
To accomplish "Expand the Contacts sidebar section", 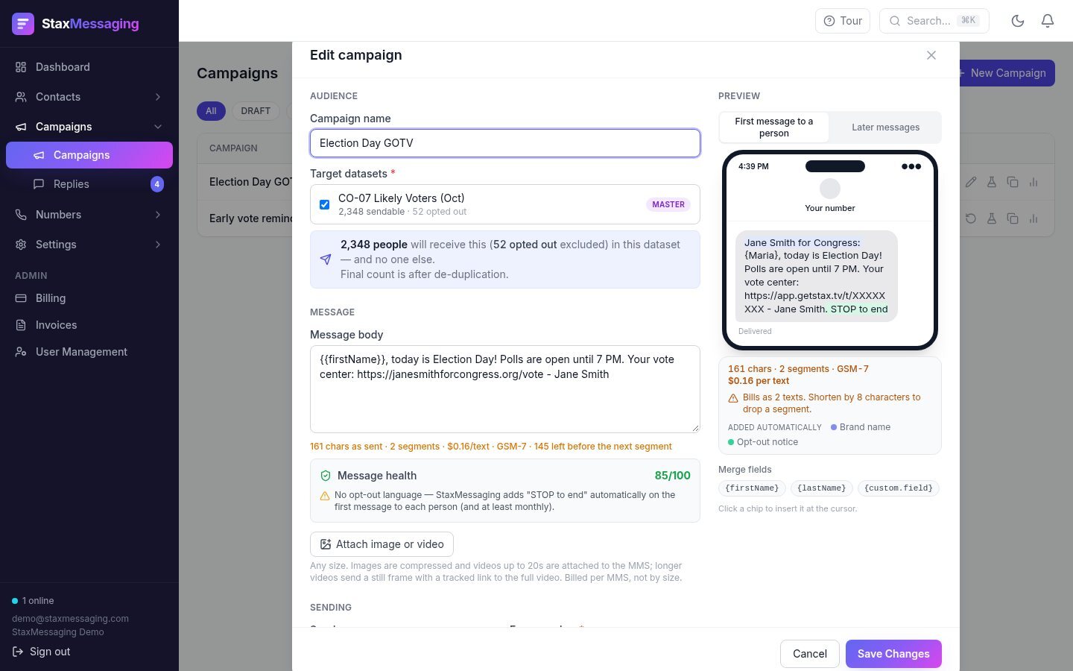I will coord(89,97).
